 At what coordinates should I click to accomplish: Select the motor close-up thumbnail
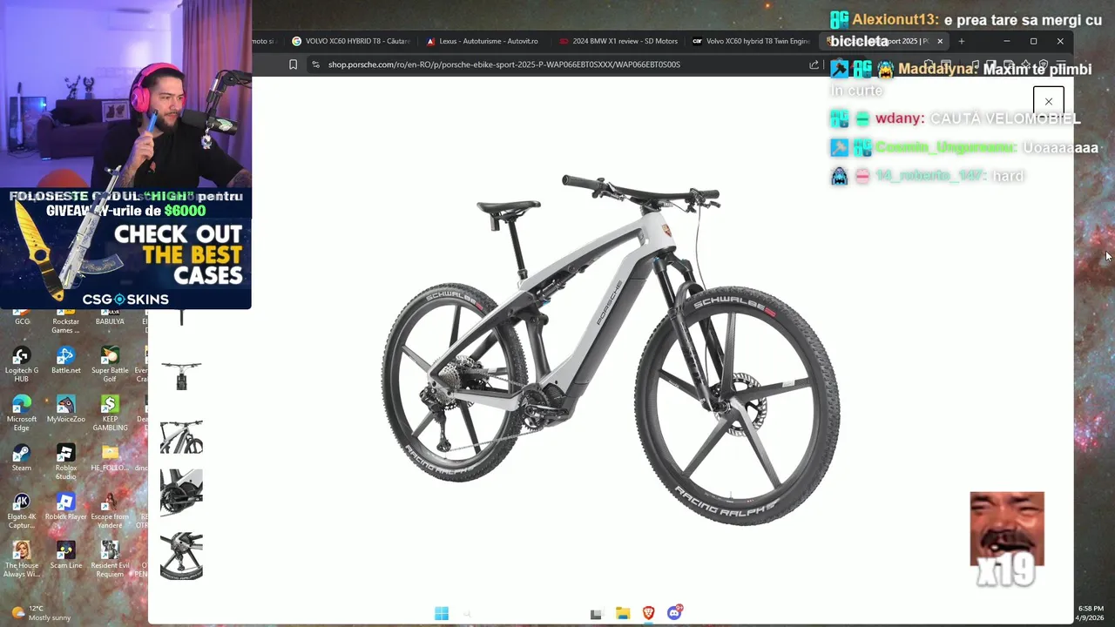tap(181, 493)
